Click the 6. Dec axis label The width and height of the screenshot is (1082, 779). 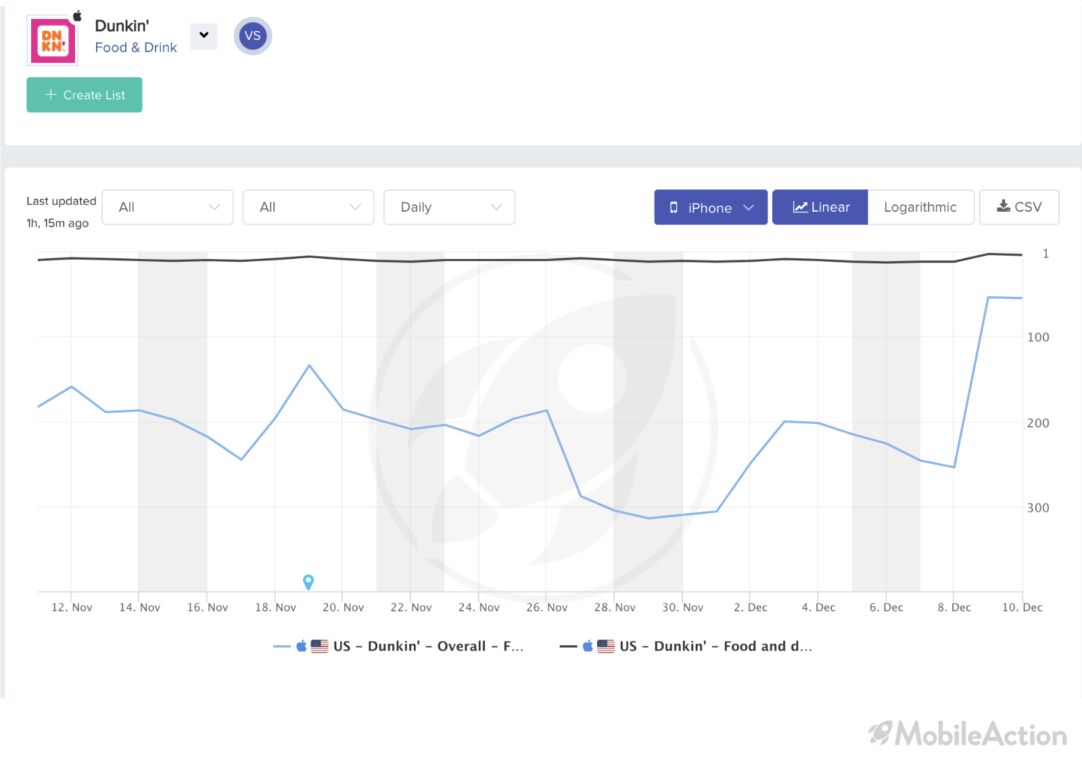click(x=887, y=607)
